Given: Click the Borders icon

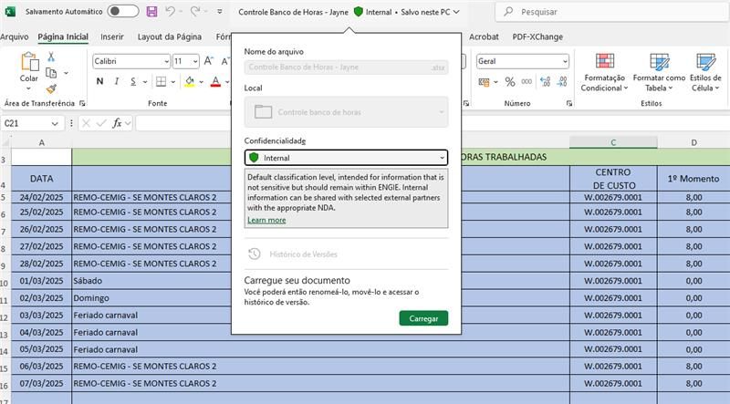Looking at the screenshot, I should click(x=162, y=81).
